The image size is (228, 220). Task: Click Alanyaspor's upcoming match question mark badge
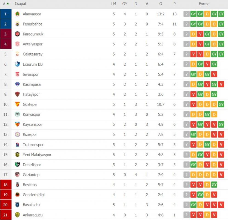[x=186, y=14]
